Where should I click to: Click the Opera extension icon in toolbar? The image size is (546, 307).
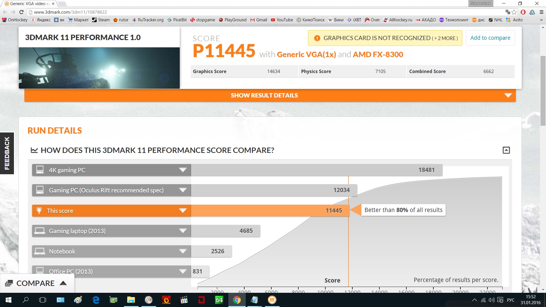pos(523,12)
